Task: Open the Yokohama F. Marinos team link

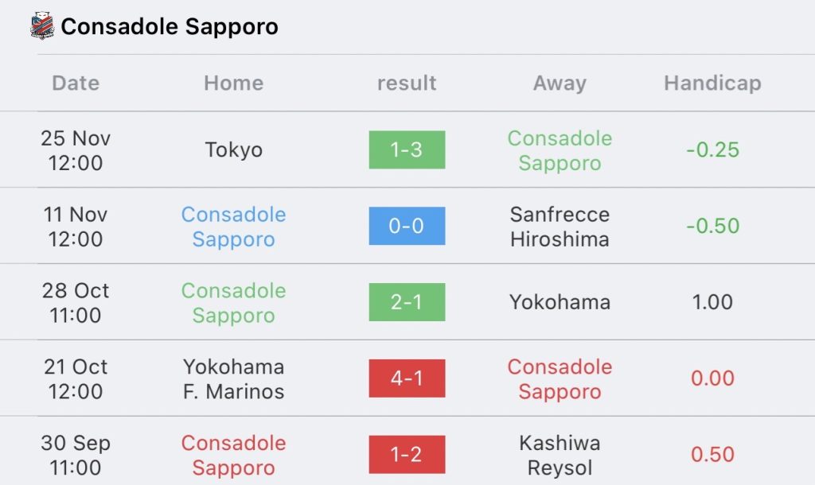Action: click(x=234, y=378)
